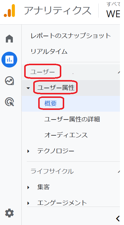Screen dimensions: 124x225
Task: Open the Admin gear icon
Action: 9,213
